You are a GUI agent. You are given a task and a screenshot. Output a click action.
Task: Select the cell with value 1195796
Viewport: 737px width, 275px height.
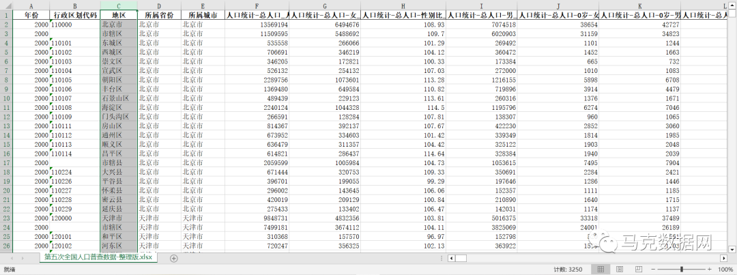(481, 108)
